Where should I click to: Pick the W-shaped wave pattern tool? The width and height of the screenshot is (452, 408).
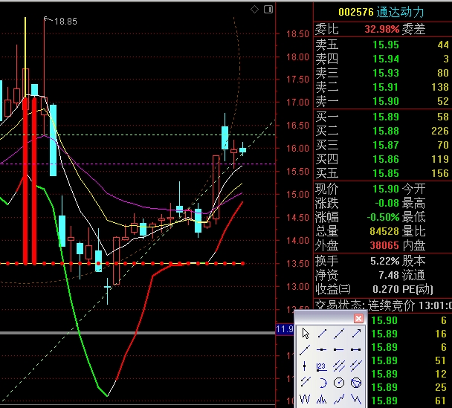click(305, 399)
